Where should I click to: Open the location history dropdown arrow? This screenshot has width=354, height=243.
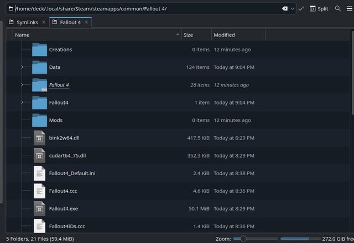tap(293, 9)
